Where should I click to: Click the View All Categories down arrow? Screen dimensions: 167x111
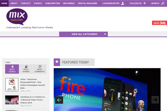coord(105,34)
